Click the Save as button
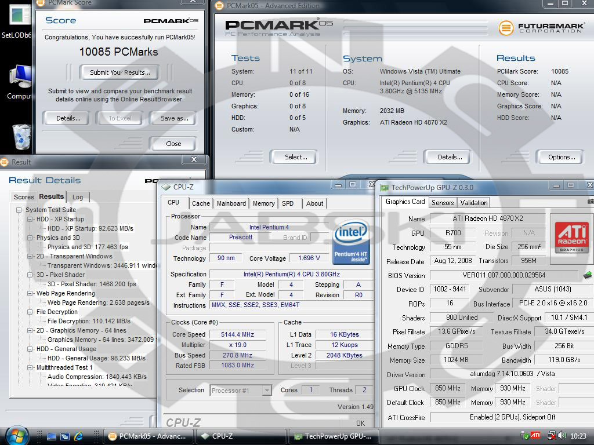 pos(174,118)
